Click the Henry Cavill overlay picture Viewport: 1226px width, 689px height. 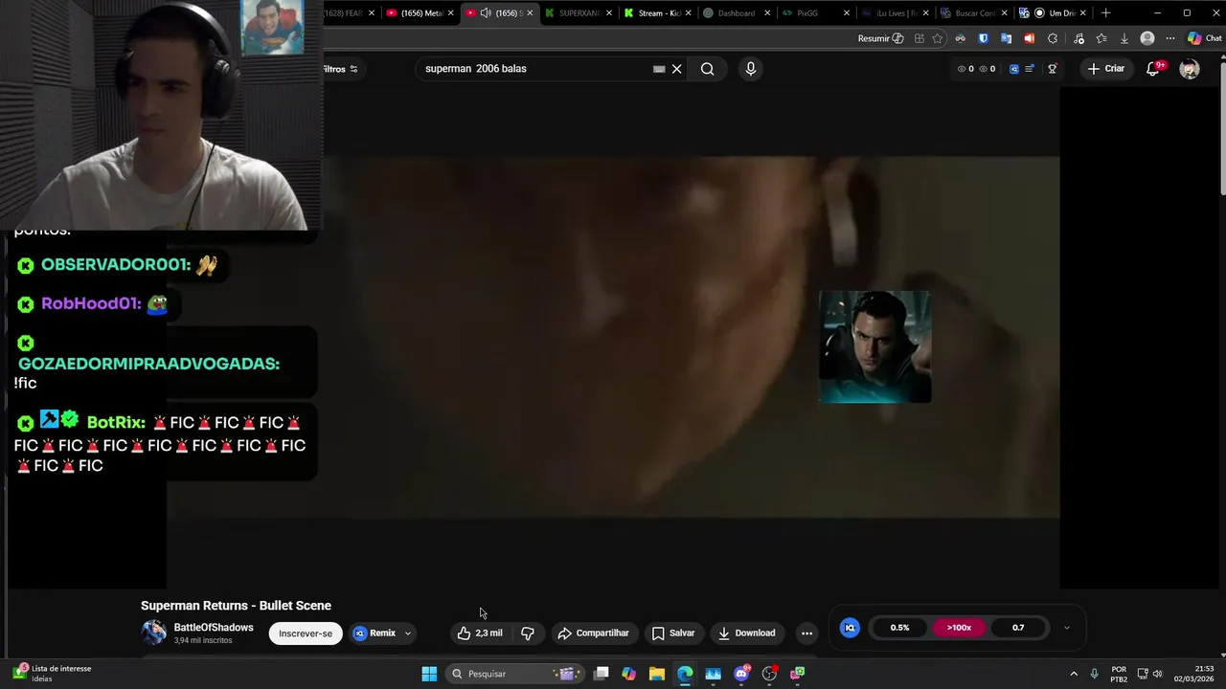pyautogui.click(x=874, y=346)
